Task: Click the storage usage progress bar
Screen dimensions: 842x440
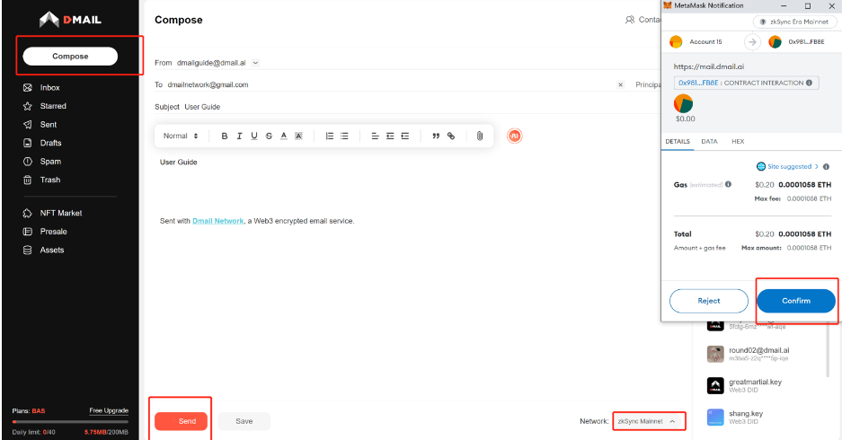Action: [x=70, y=422]
